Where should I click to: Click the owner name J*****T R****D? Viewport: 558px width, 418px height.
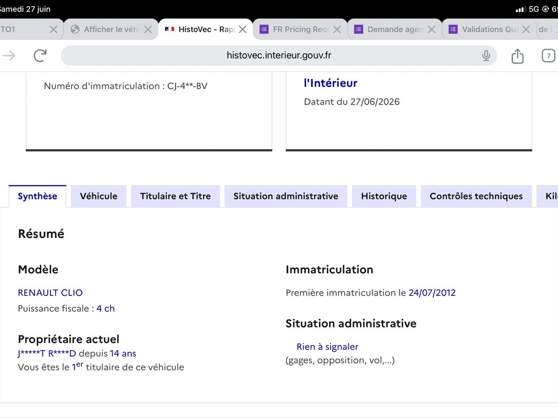tap(47, 353)
